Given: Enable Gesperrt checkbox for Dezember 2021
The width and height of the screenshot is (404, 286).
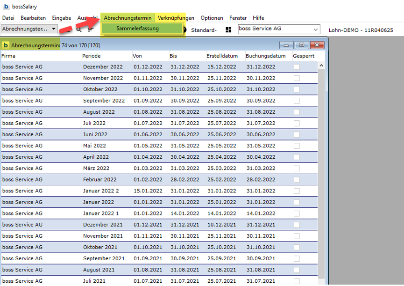Looking at the screenshot, I should [x=297, y=225].
